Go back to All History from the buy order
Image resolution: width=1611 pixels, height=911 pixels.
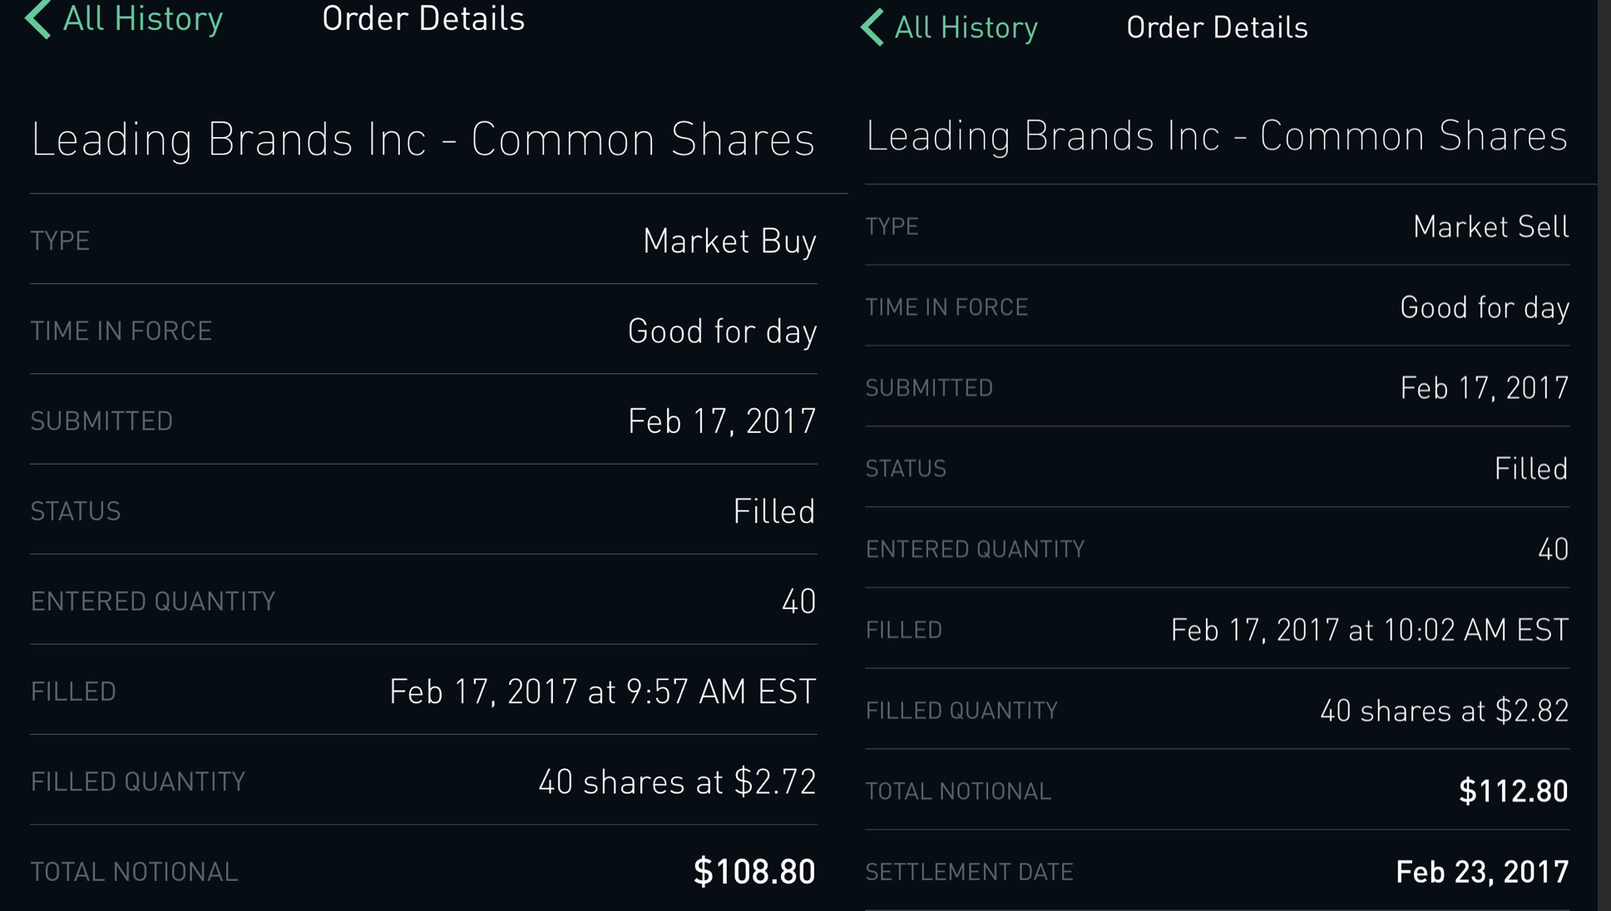click(142, 19)
